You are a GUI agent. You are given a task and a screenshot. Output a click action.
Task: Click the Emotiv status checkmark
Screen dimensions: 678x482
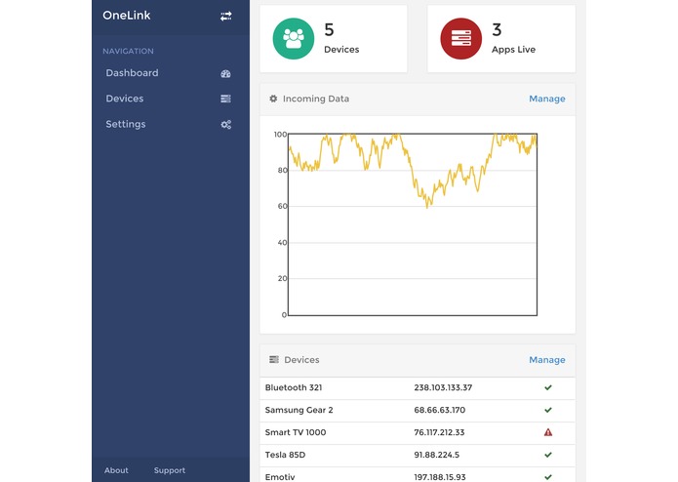click(548, 477)
